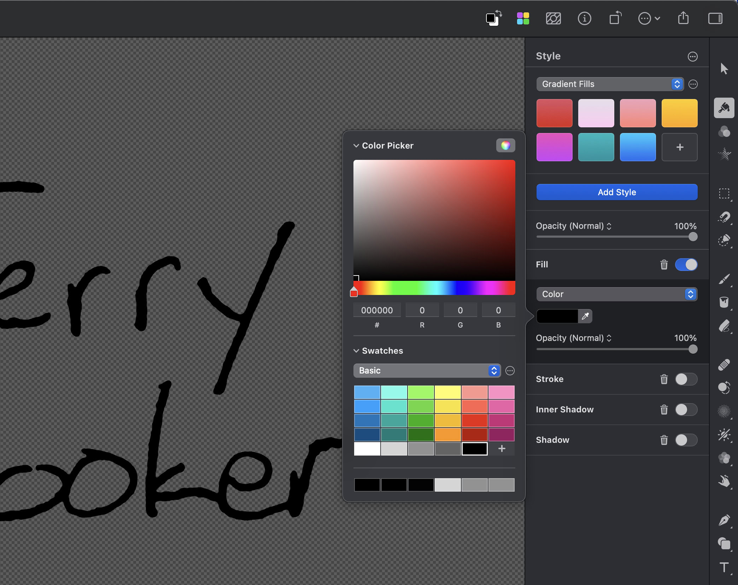Click the info icon in toolbar
Viewport: 738px width, 585px height.
click(x=584, y=18)
